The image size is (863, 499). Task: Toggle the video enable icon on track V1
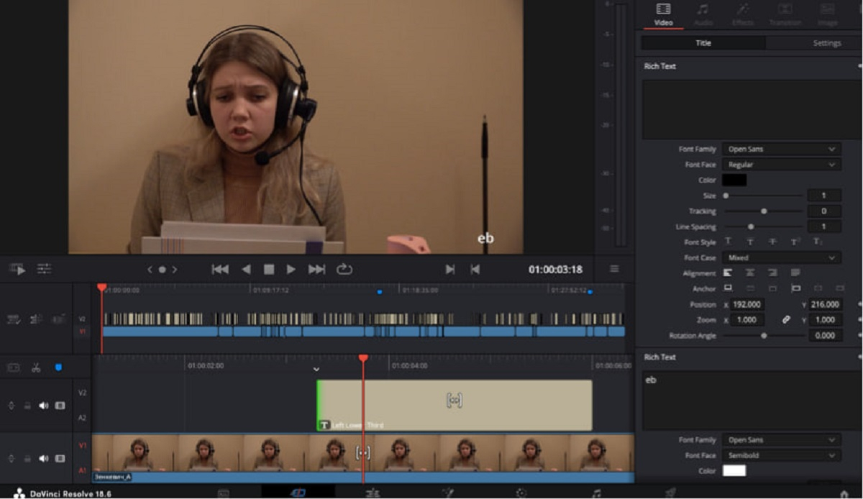60,458
